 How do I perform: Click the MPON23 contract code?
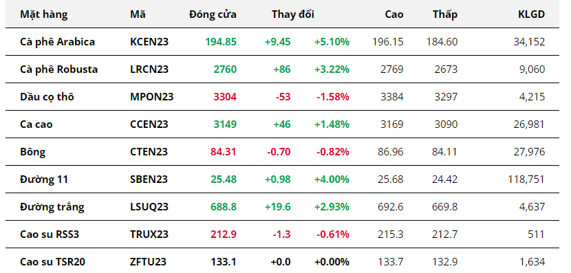click(x=152, y=97)
